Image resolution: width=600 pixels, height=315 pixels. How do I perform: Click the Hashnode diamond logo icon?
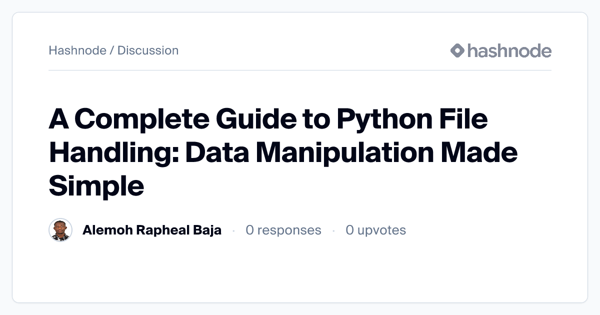457,50
